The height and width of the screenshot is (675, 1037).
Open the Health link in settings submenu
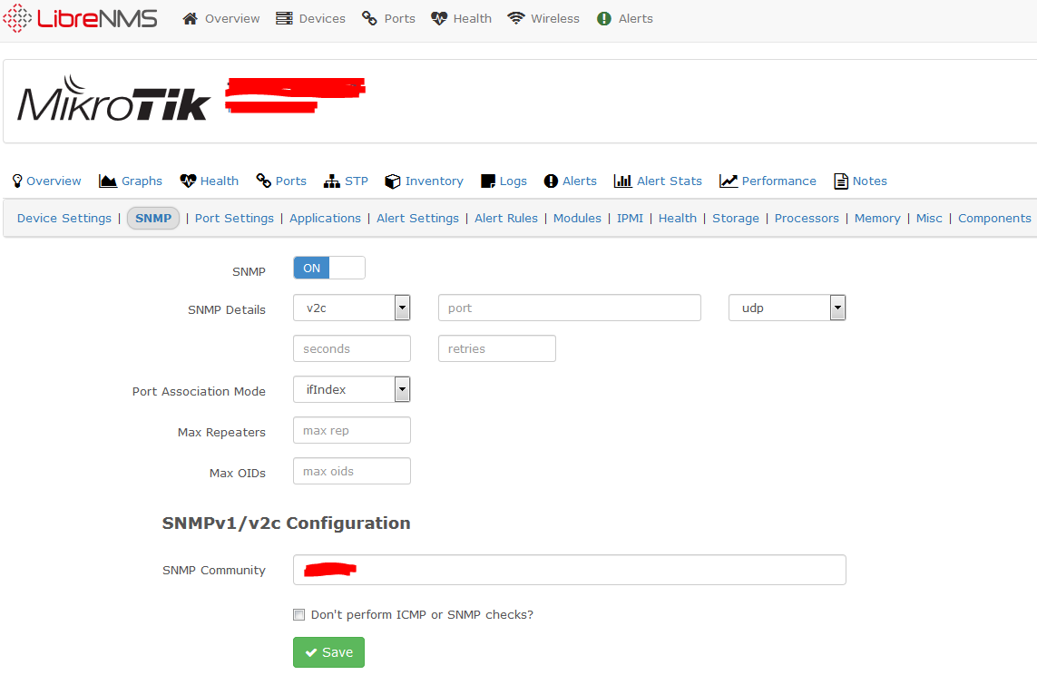point(677,218)
